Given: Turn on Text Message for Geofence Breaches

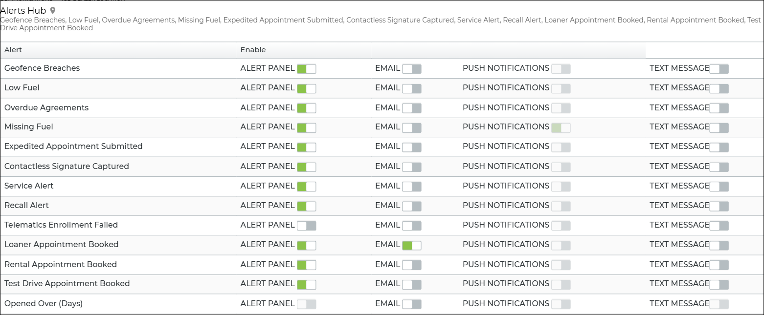Looking at the screenshot, I should [719, 69].
